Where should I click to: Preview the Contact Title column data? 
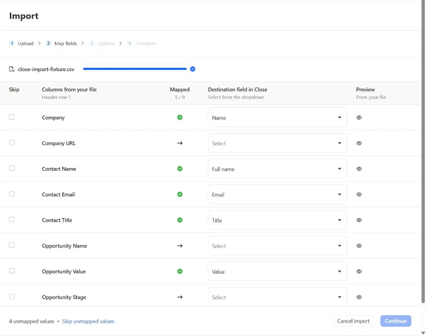point(359,220)
